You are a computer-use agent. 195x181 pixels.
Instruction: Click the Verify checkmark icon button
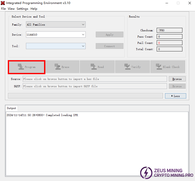133,67
